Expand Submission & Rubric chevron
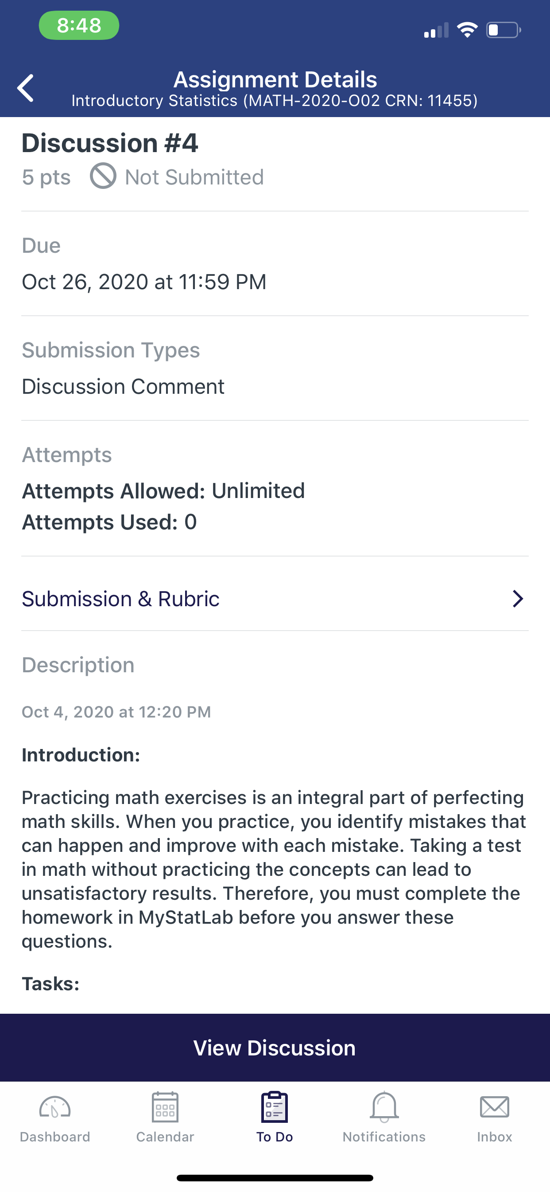This screenshot has height=1192, width=550. pos(518,599)
